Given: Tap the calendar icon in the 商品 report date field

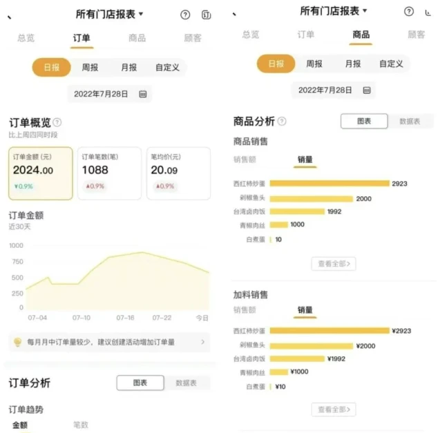Looking at the screenshot, I should (367, 90).
